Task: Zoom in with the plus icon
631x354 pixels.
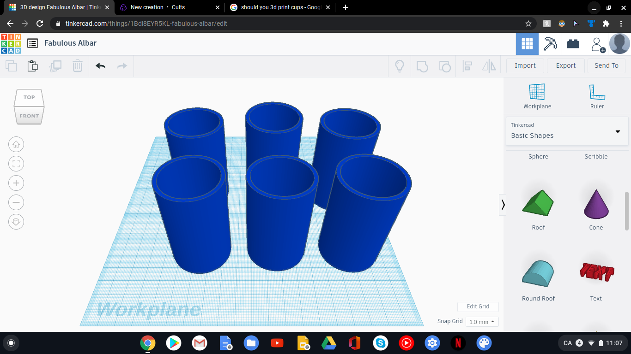Action: click(16, 183)
